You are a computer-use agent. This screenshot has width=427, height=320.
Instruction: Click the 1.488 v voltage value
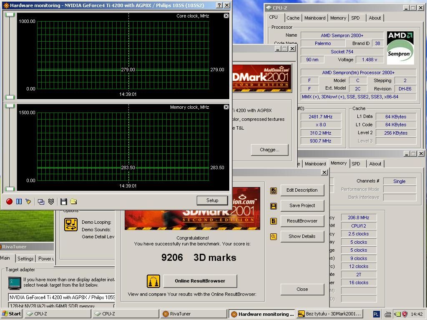pos(369,60)
